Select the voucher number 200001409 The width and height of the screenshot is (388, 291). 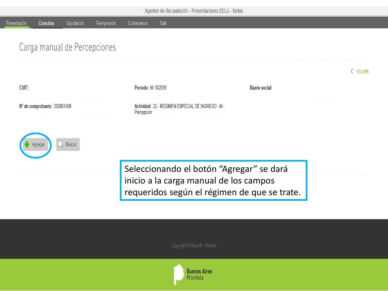tap(63, 106)
